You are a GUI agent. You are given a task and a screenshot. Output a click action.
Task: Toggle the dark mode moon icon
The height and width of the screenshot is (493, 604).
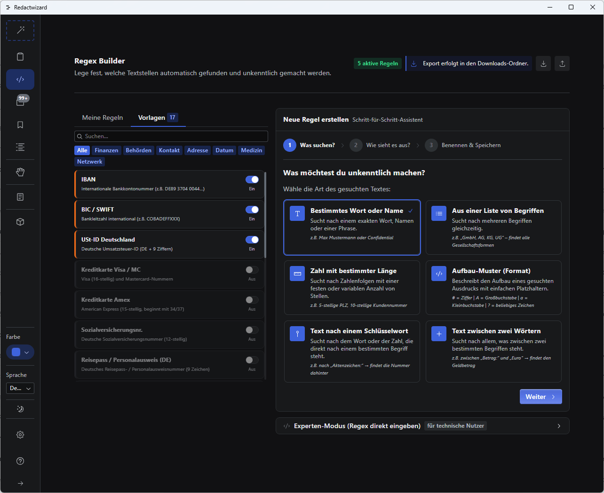click(20, 409)
